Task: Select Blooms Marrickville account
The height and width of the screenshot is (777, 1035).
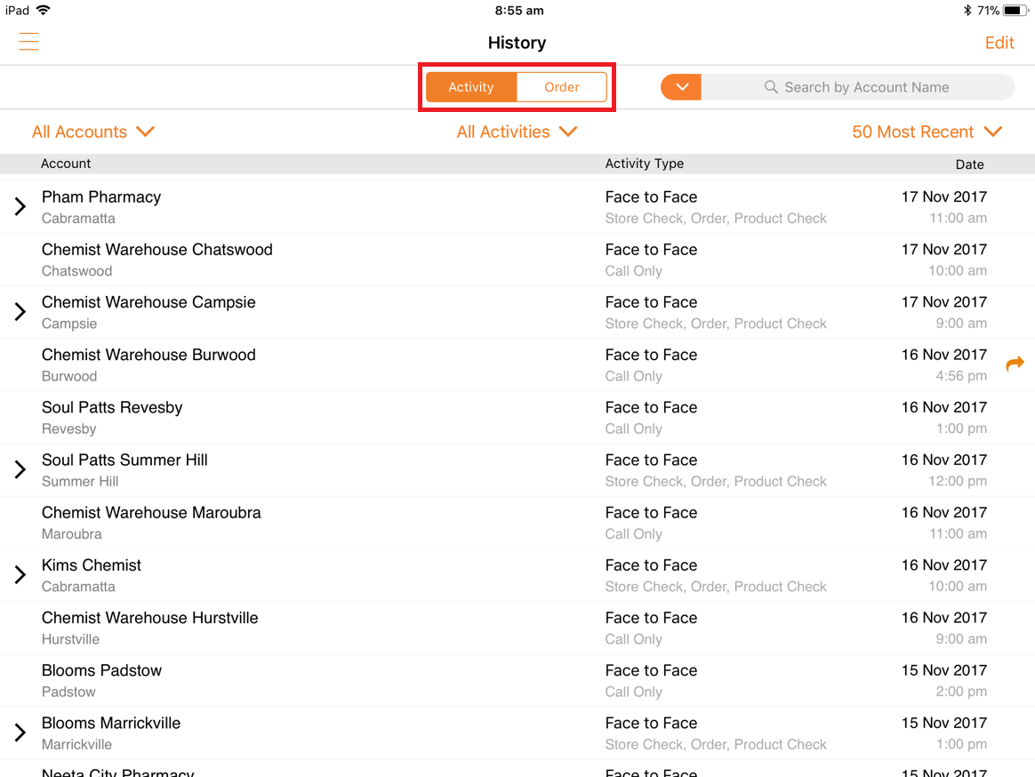Action: 111,724
